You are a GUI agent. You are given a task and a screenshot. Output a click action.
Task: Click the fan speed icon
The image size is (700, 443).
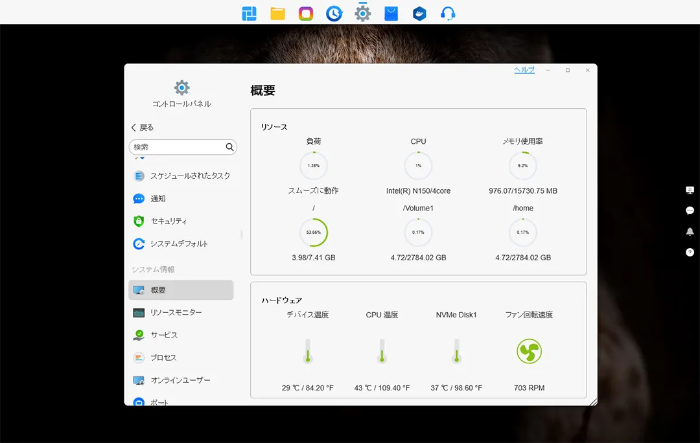click(x=529, y=352)
